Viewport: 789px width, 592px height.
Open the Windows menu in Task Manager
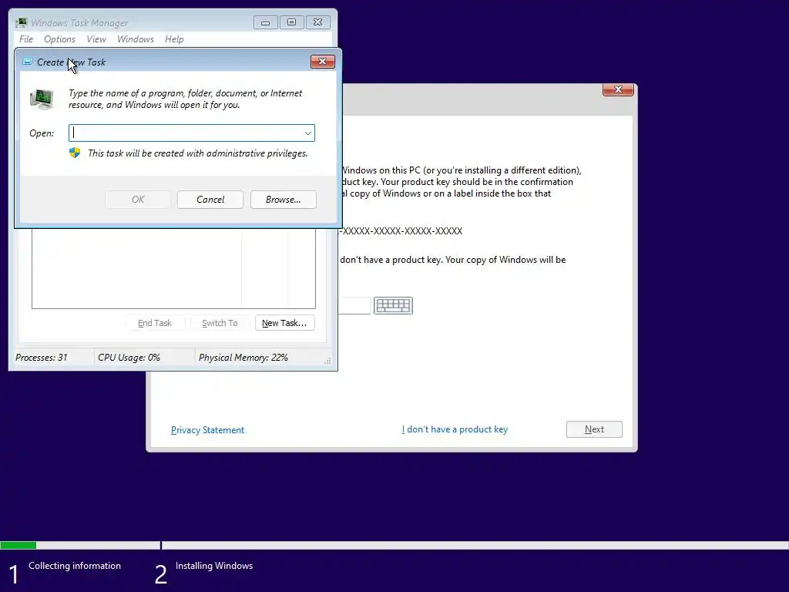point(136,39)
